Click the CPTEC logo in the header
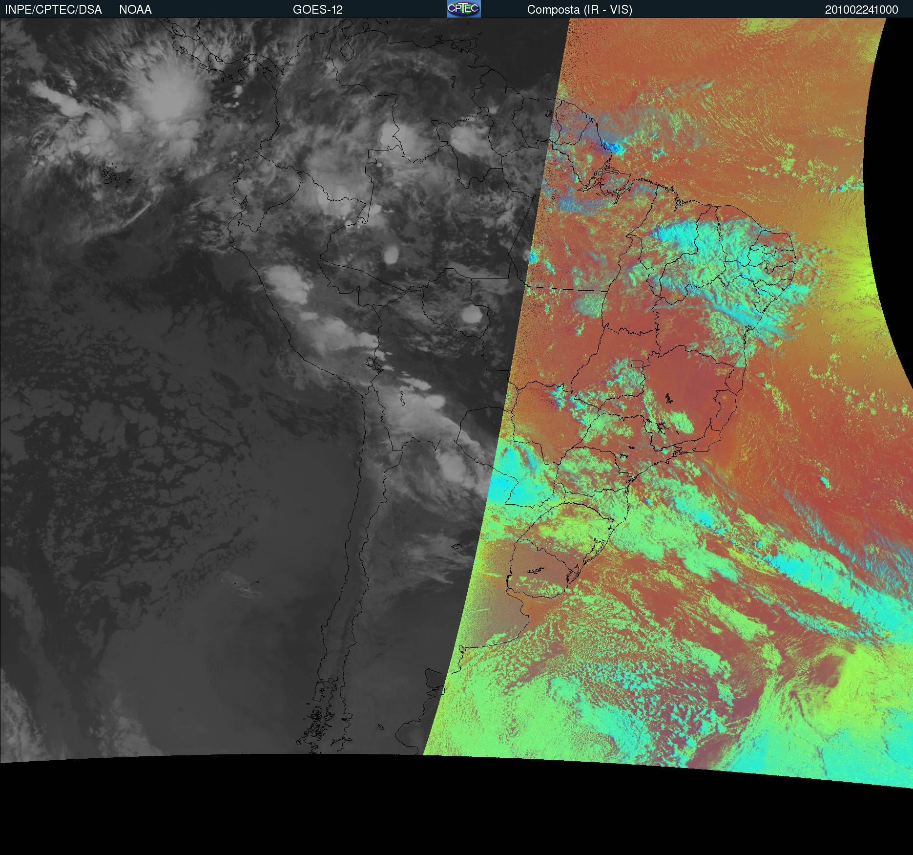This screenshot has height=855, width=913. 464,9
